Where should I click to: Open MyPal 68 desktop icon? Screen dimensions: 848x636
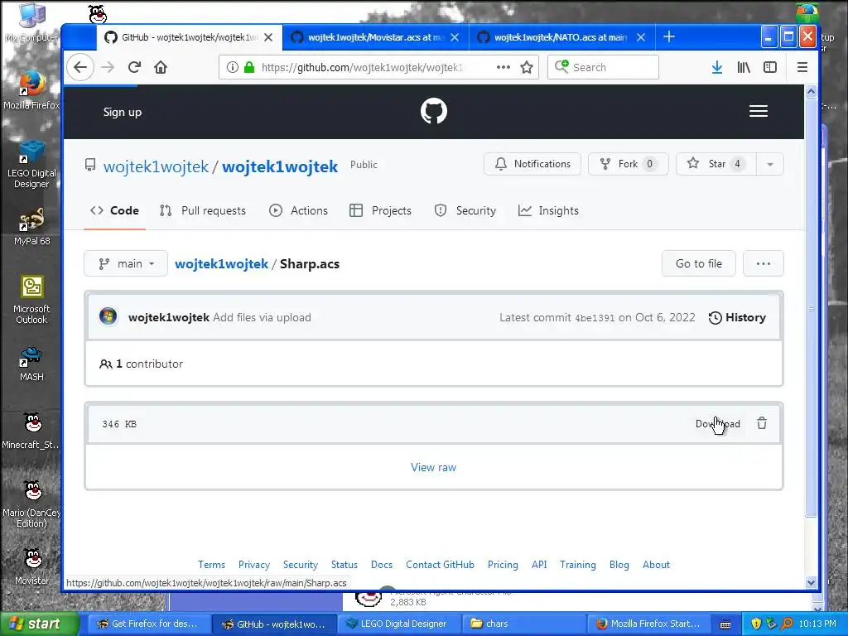[x=31, y=227]
